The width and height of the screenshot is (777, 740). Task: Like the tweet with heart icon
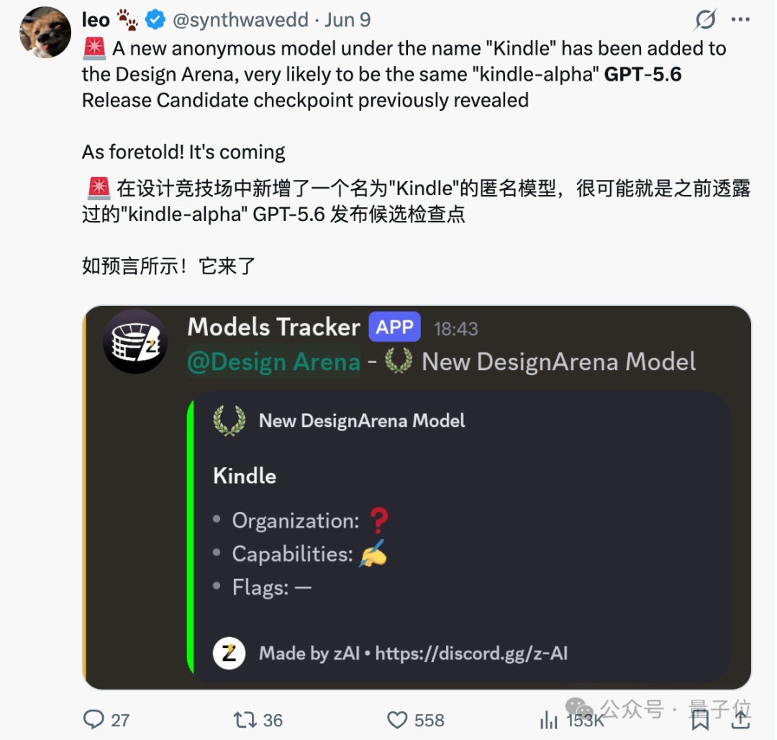(x=397, y=720)
